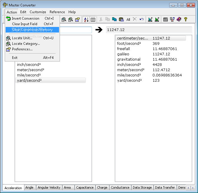This screenshot has height=193, width=198.
Task: Select the galileo result row
Action: tap(151, 54)
